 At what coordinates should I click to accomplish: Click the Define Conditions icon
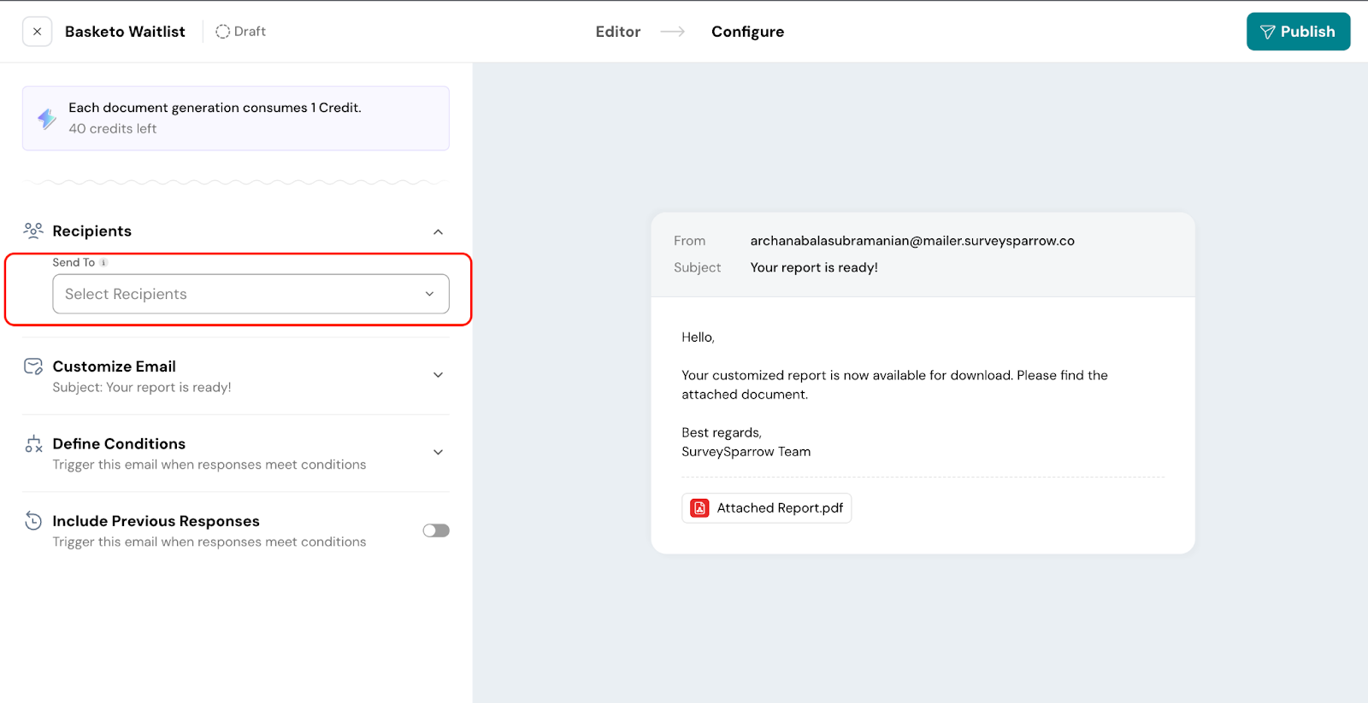[x=33, y=444]
